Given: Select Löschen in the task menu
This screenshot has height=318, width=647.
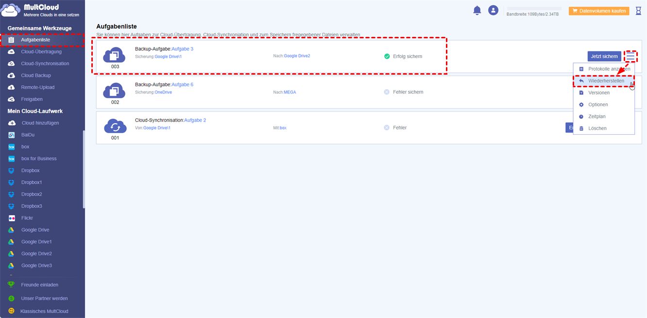Looking at the screenshot, I should (x=604, y=128).
